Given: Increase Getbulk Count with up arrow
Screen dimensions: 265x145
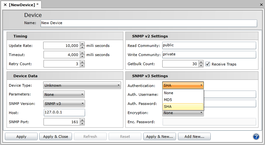Looking at the screenshot, I should click(x=201, y=62).
